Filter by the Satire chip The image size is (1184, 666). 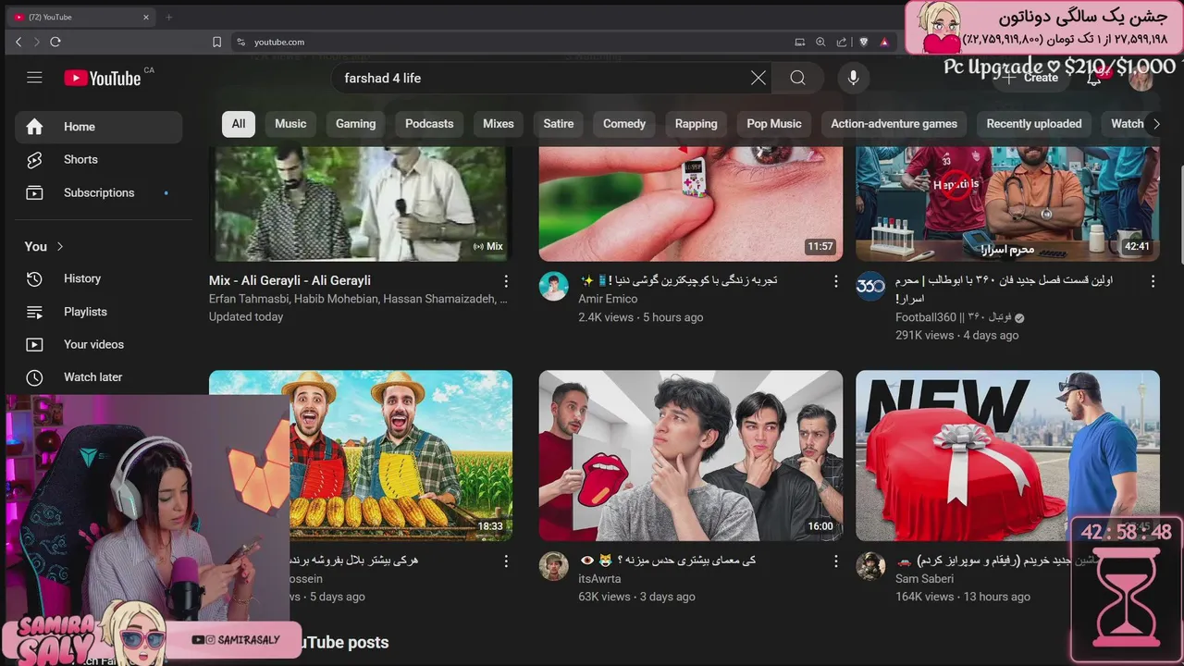tap(558, 123)
